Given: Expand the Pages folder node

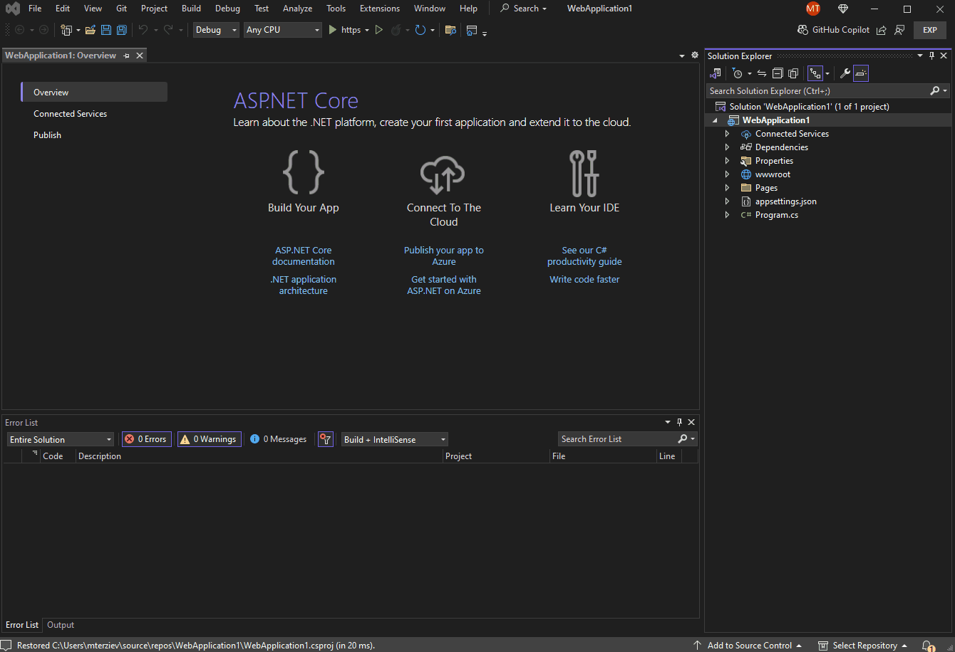Looking at the screenshot, I should click(x=727, y=188).
